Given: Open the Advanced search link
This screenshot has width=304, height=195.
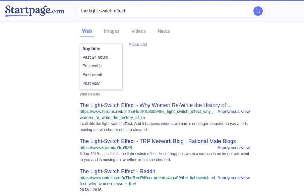Looking at the screenshot, I should click(138, 45).
